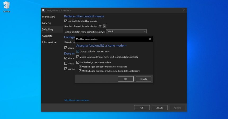Screen dimensions: 228x119
Task: Close the Configurazione StartIsBack window
Action: pyautogui.click(x=184, y=10)
